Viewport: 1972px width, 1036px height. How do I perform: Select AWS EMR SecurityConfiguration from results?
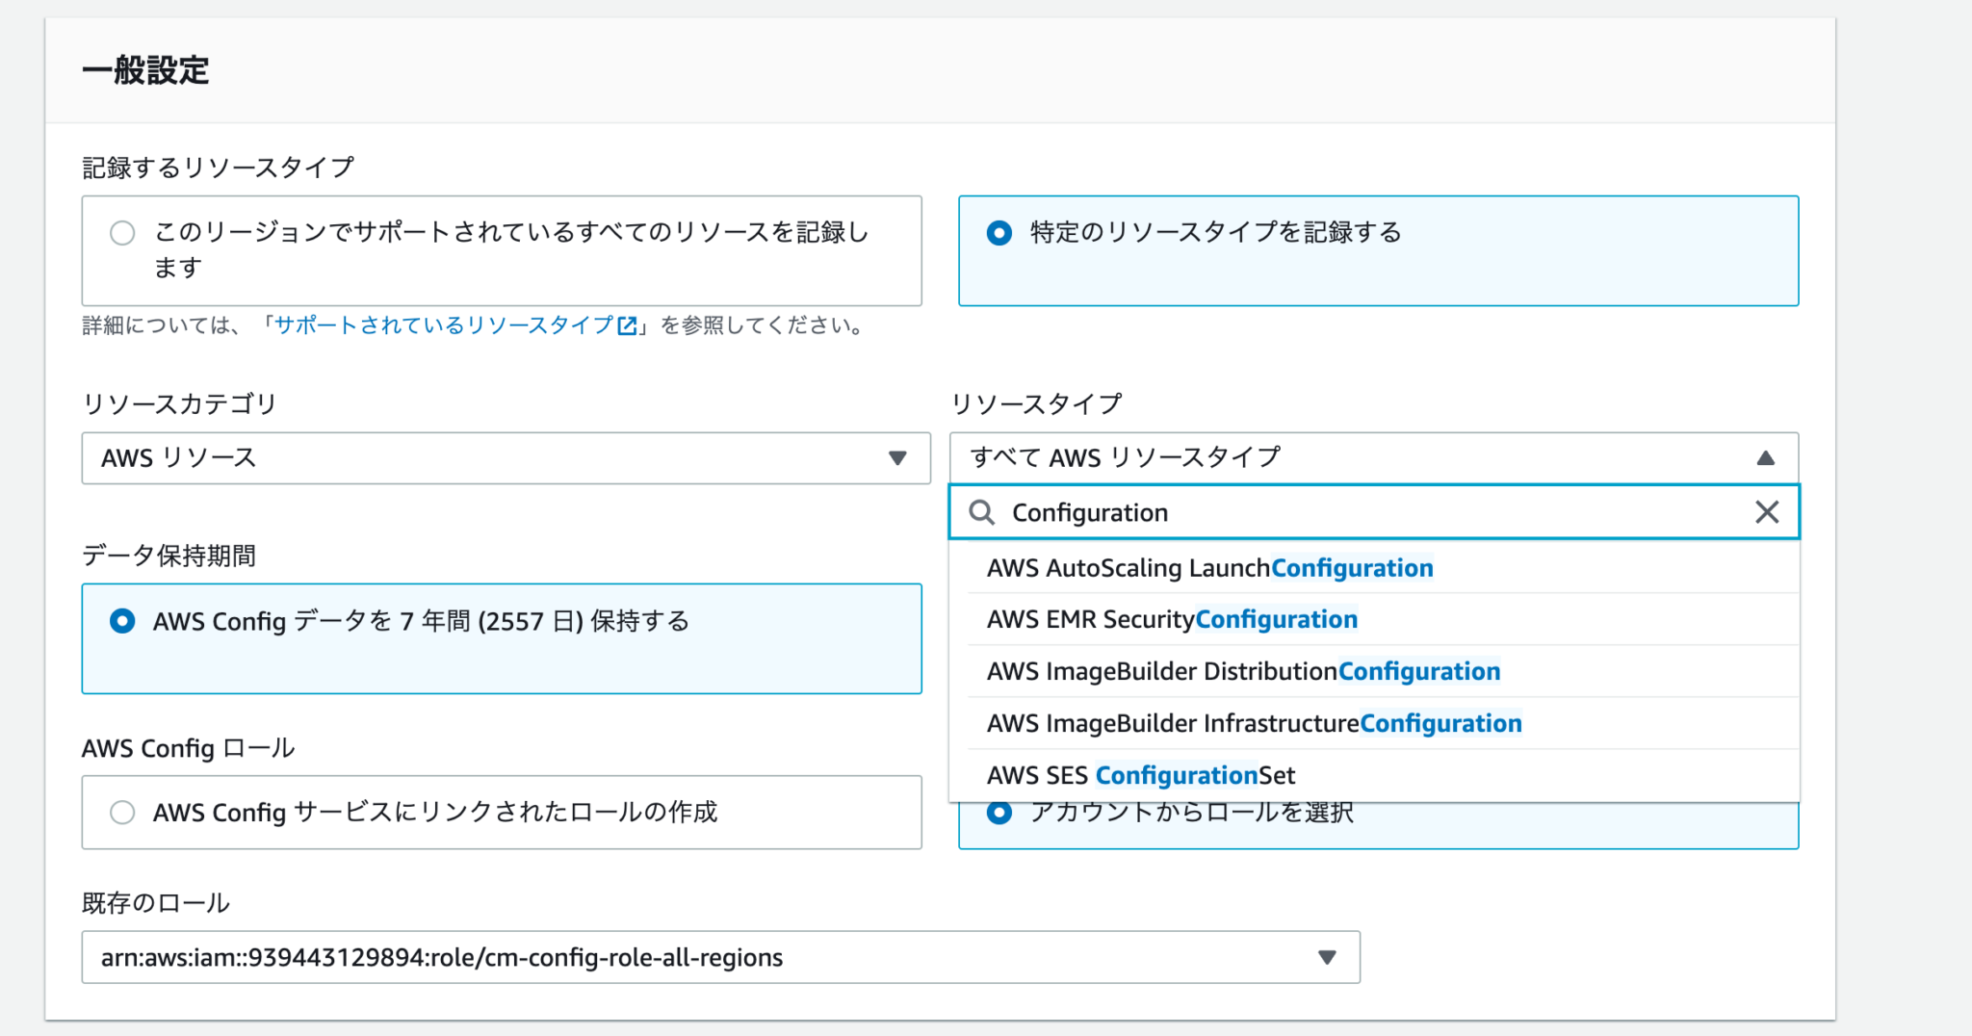click(1171, 619)
